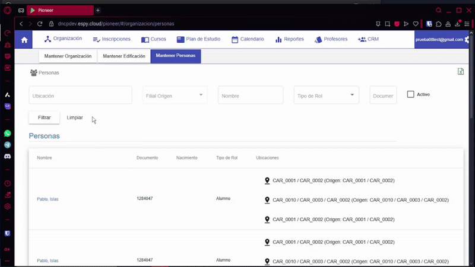
Task: Click the location pin on first ubicación
Action: (267, 180)
